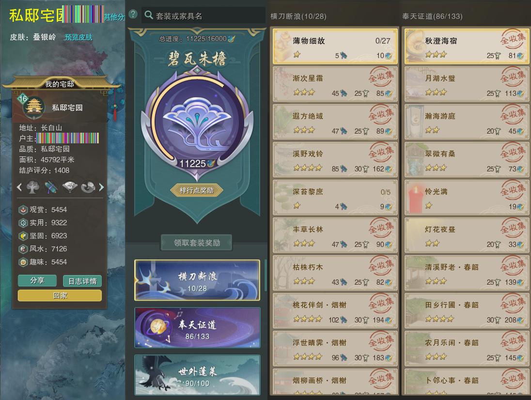The width and height of the screenshot is (531, 400).
Task: Select the tree icon under the home score
Action: (33, 187)
